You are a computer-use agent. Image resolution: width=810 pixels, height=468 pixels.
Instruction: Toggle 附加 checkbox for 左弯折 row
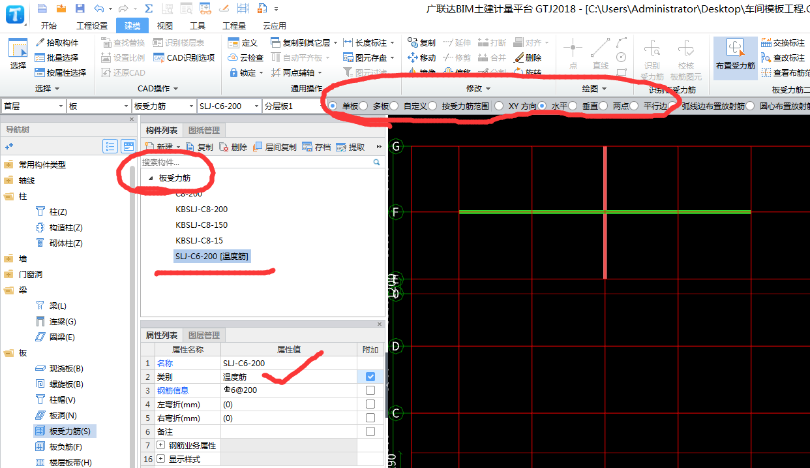point(370,404)
